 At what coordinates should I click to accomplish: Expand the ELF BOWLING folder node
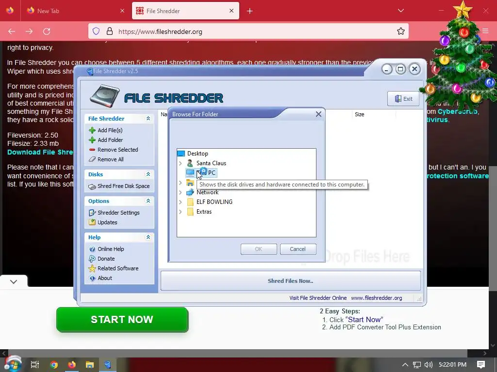pyautogui.click(x=181, y=202)
